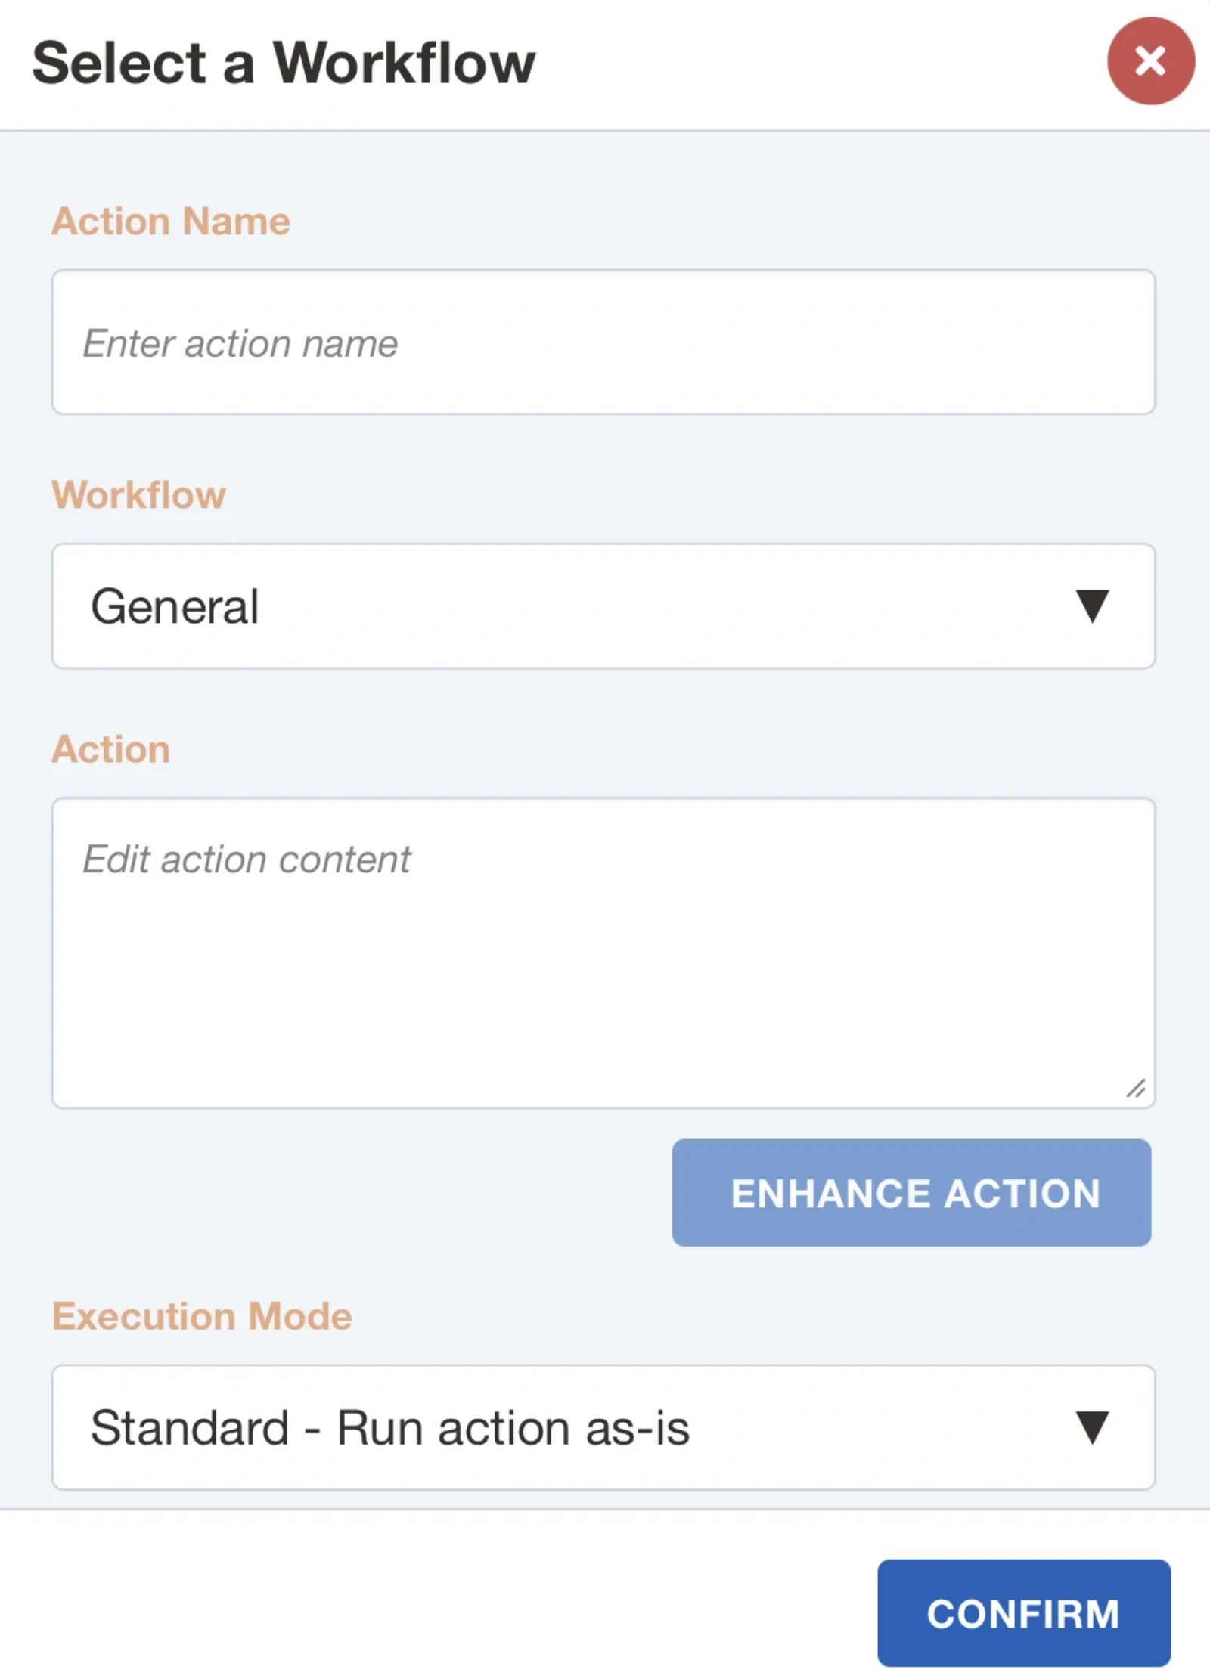Image resolution: width=1210 pixels, height=1679 pixels.
Task: Click the Action Name label
Action: tap(171, 221)
